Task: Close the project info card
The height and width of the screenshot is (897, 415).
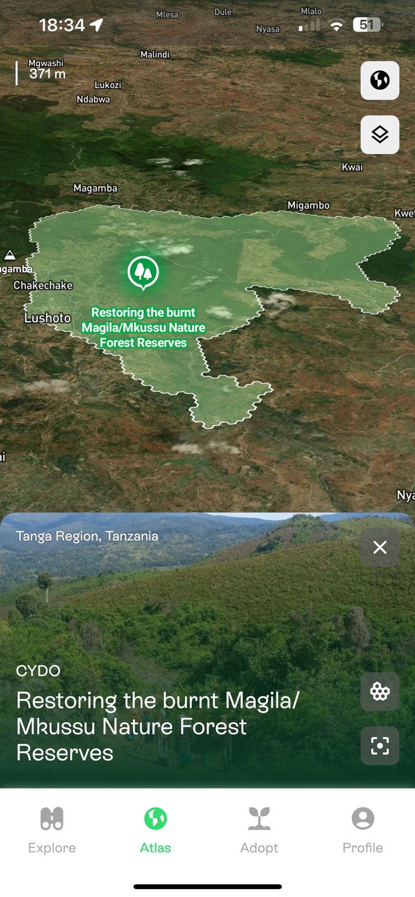Action: [380, 547]
